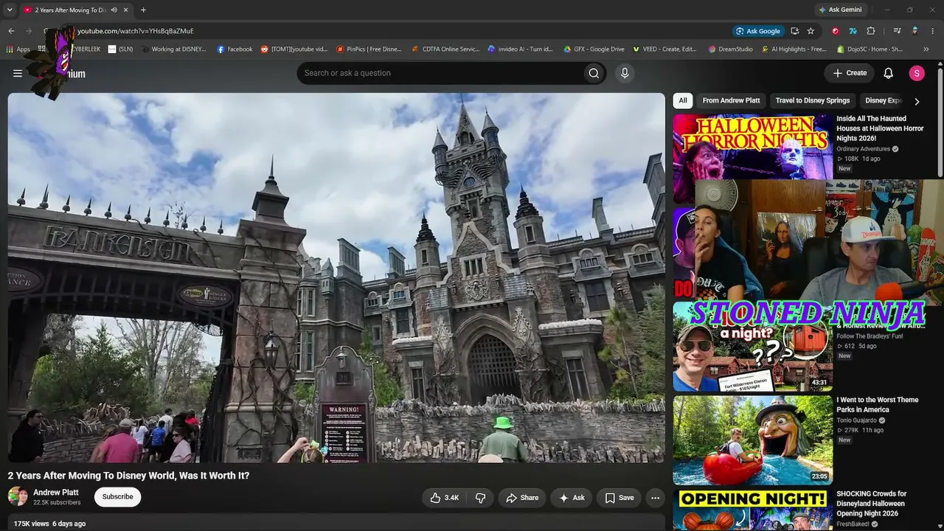Click the Ask Gemini button
Screen dimensions: 944x531
pyautogui.click(x=840, y=10)
